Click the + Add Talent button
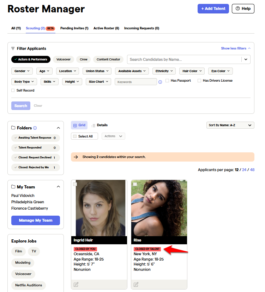 tap(213, 8)
